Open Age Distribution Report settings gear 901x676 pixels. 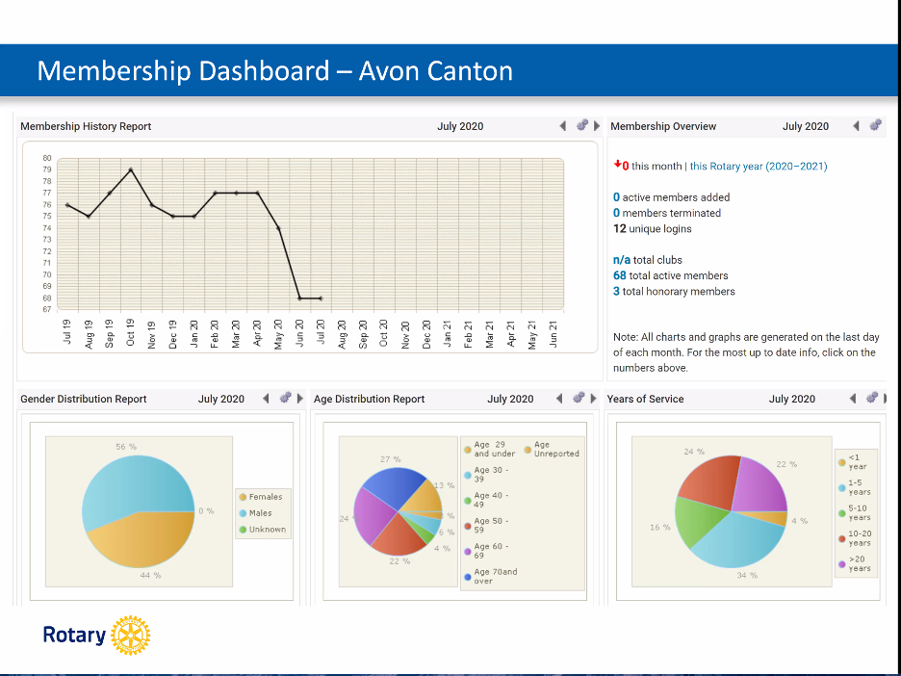(579, 399)
